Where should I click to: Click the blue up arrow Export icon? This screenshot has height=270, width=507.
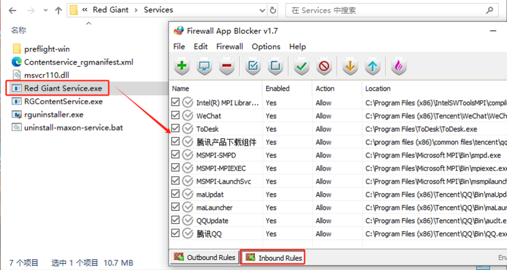click(372, 66)
